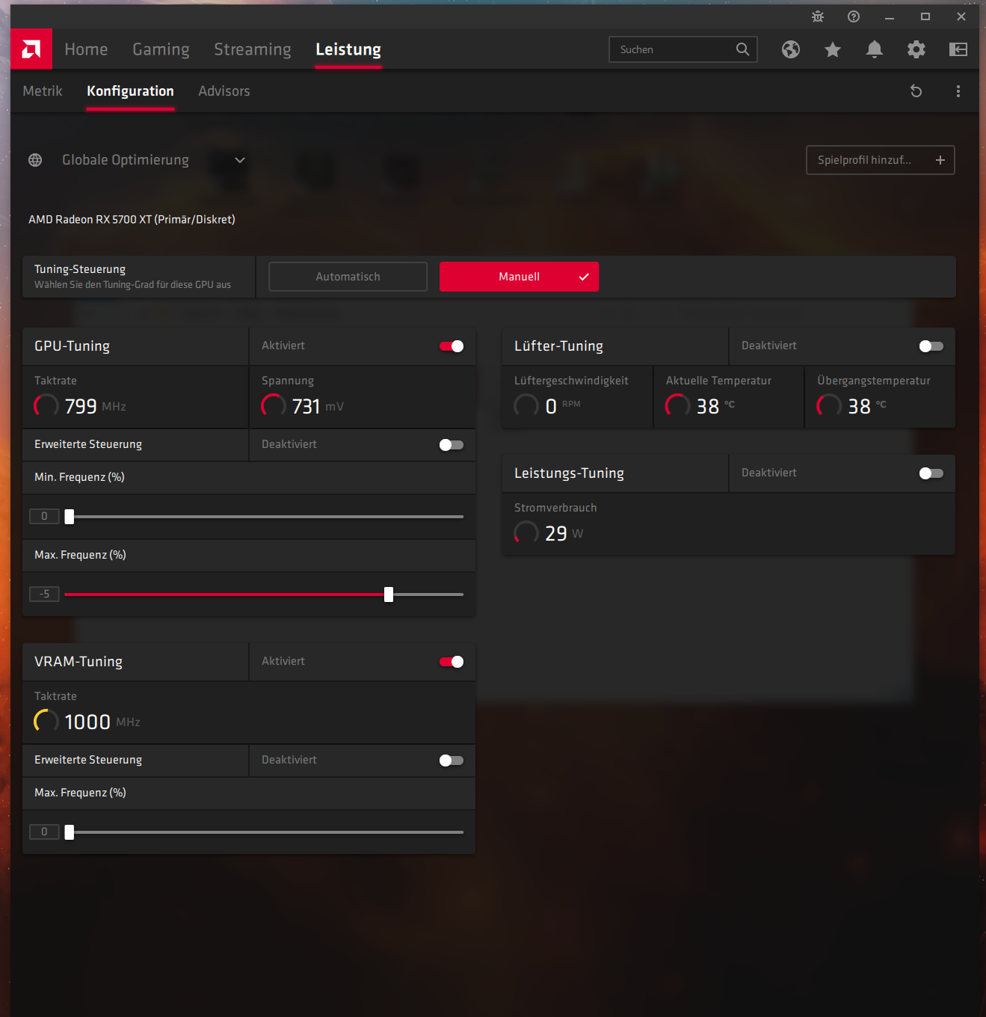Minimize the Radeon Software window
The height and width of the screenshot is (1017, 986).
[x=890, y=16]
